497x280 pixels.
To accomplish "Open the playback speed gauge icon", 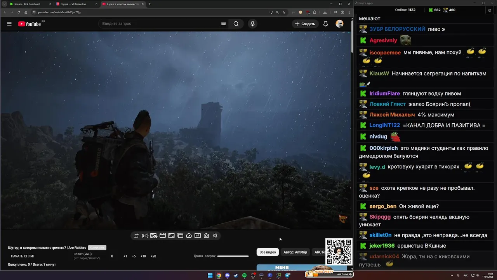I will click(x=189, y=236).
